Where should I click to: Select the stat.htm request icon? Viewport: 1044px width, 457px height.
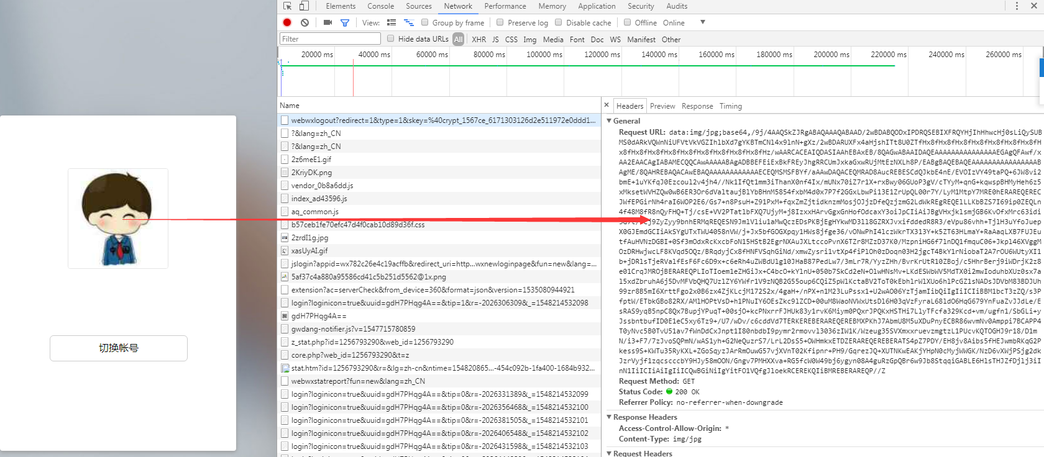tap(285, 368)
